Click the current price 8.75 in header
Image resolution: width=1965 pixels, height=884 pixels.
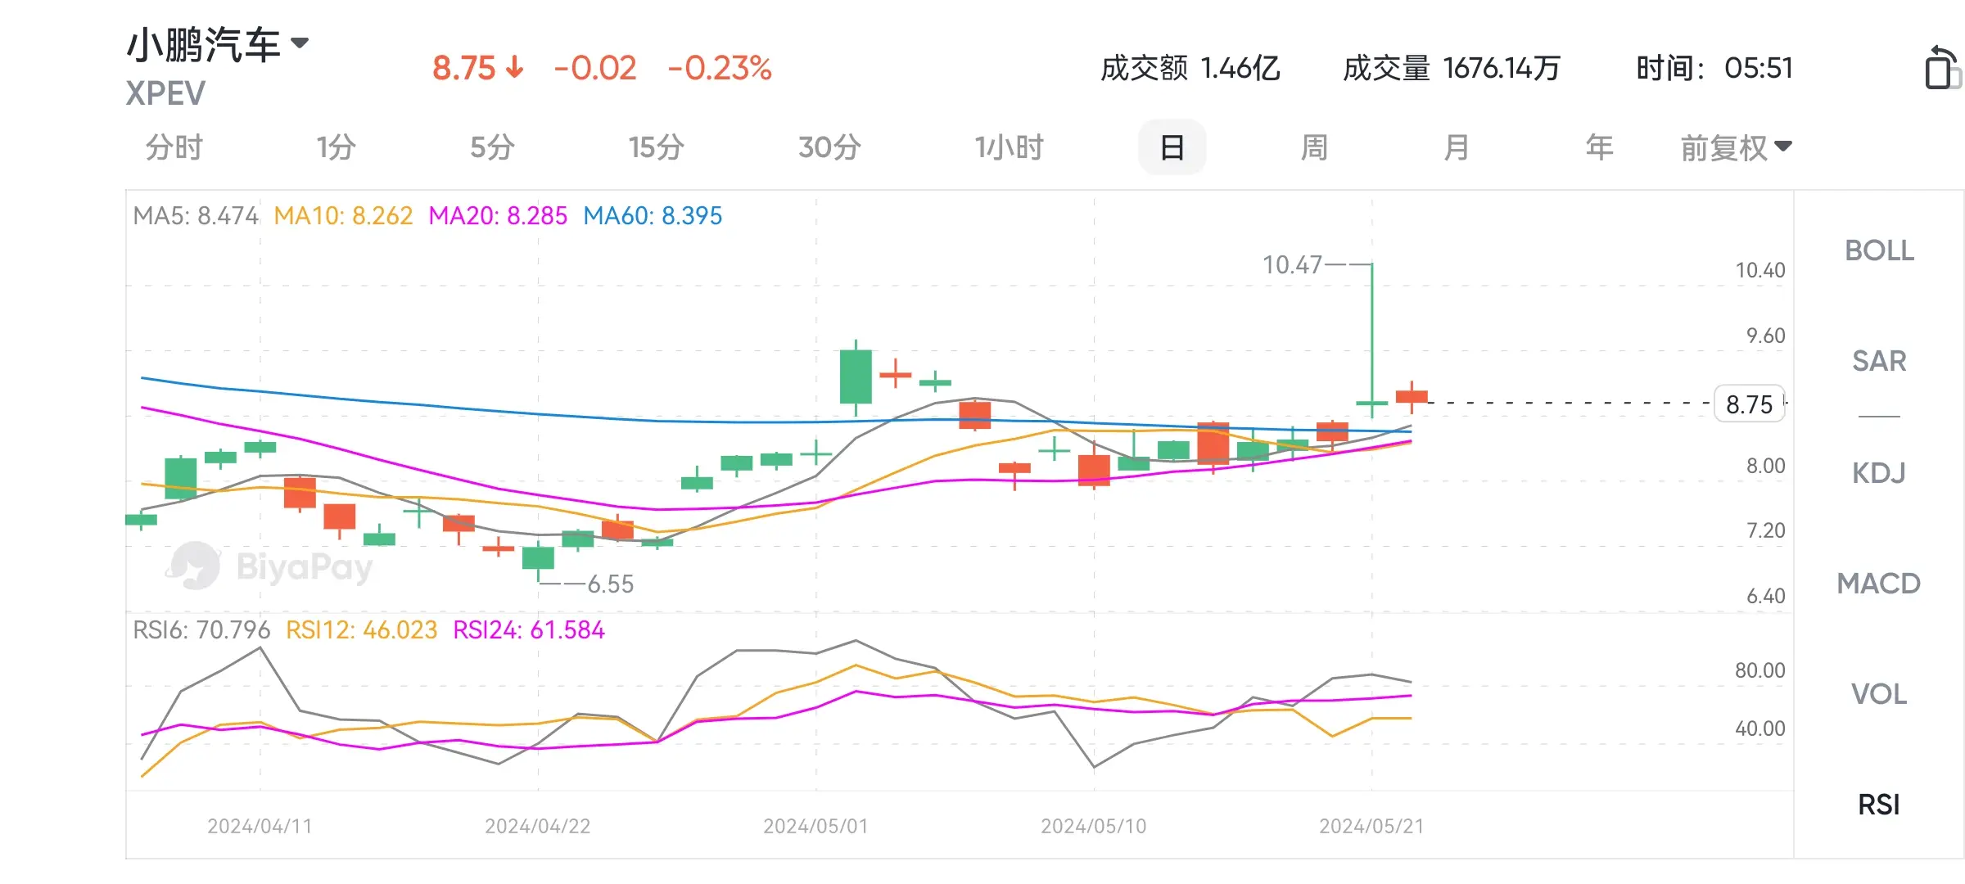[x=464, y=68]
